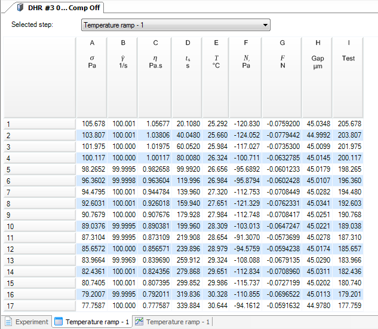Open the Temperature ramp - 1 graph tab
This screenshot has height=329, width=378.
(173, 322)
